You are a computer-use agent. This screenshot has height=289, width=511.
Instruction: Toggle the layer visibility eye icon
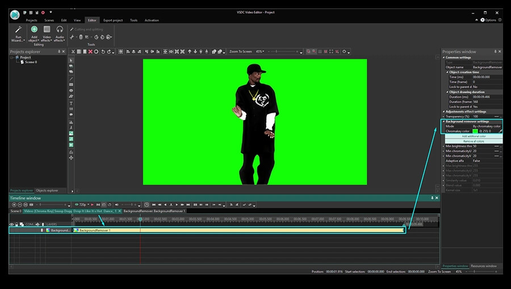[x=11, y=224]
